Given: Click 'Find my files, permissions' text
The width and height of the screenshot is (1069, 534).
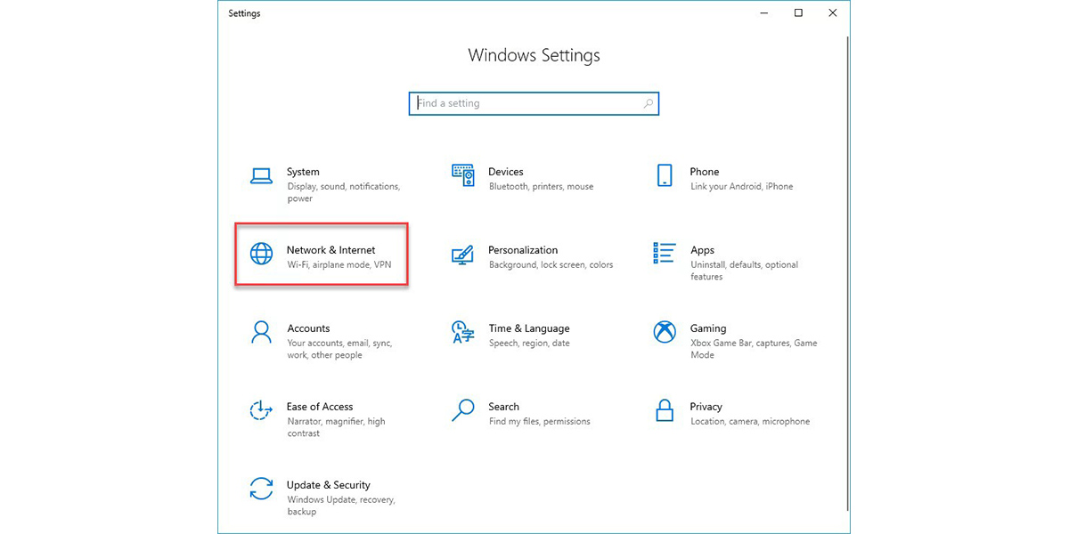Looking at the screenshot, I should pos(539,422).
